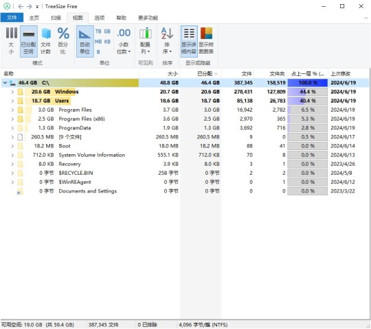The width and height of the screenshot is (371, 329).
Task: Expand the ProgramData folder node
Action: [12, 128]
